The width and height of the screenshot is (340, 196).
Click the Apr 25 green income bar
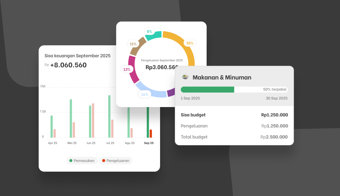pyautogui.click(x=52, y=127)
